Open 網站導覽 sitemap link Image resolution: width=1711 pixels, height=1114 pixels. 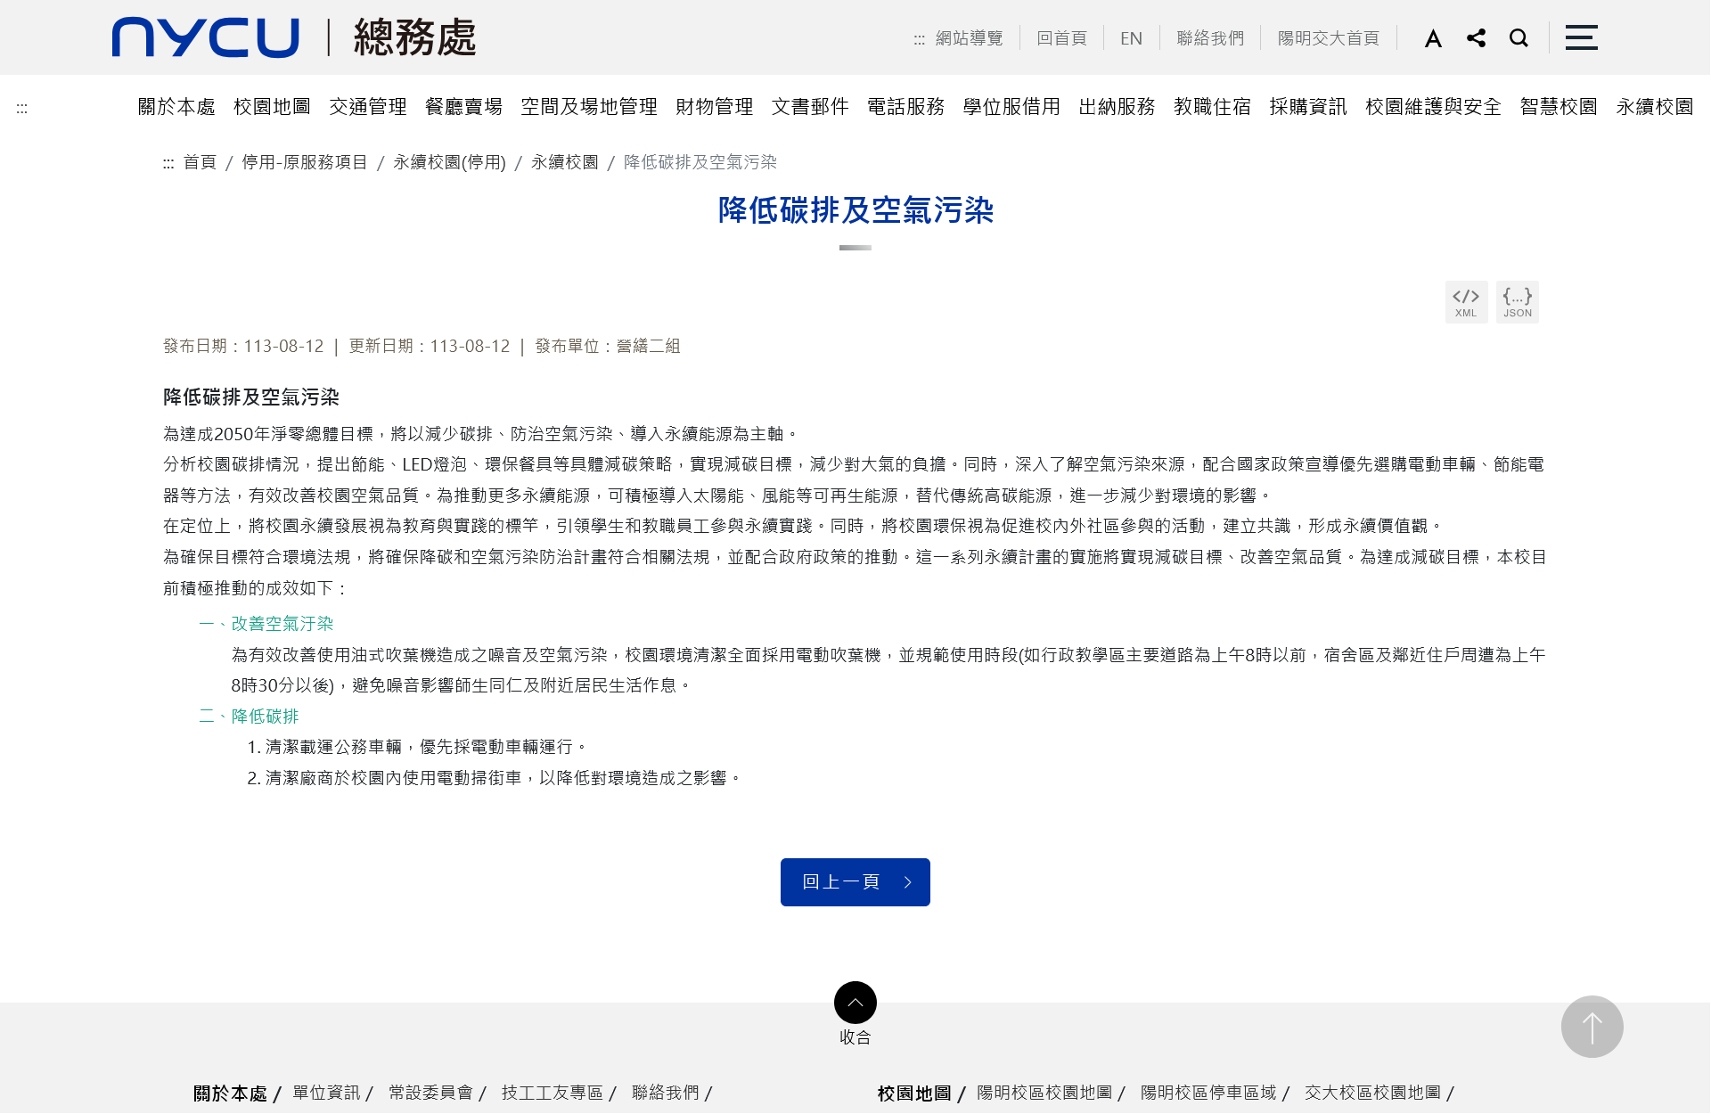coord(969,38)
